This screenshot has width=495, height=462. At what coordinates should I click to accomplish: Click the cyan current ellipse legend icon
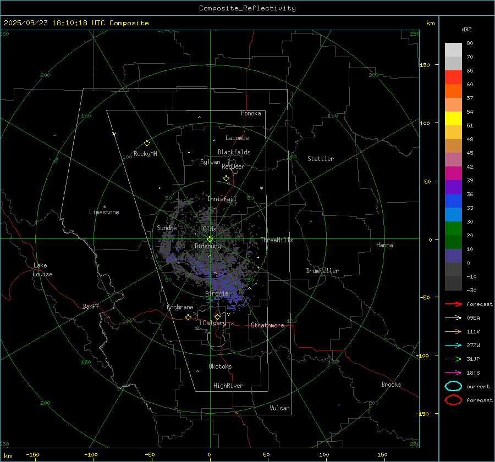453,386
